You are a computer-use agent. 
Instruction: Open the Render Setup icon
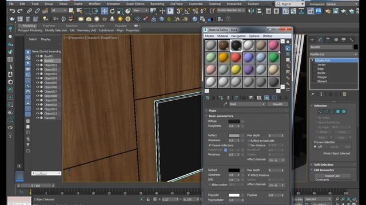click(328, 11)
